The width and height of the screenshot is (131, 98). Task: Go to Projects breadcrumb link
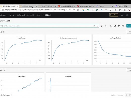coord(11,15)
